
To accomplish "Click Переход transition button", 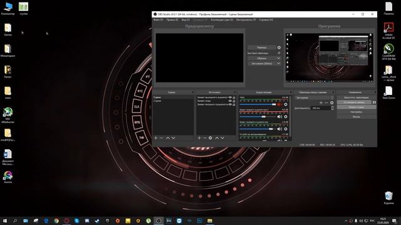I will click(x=262, y=47).
